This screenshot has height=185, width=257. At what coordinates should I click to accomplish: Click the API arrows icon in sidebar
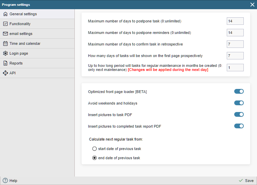tap(5, 73)
